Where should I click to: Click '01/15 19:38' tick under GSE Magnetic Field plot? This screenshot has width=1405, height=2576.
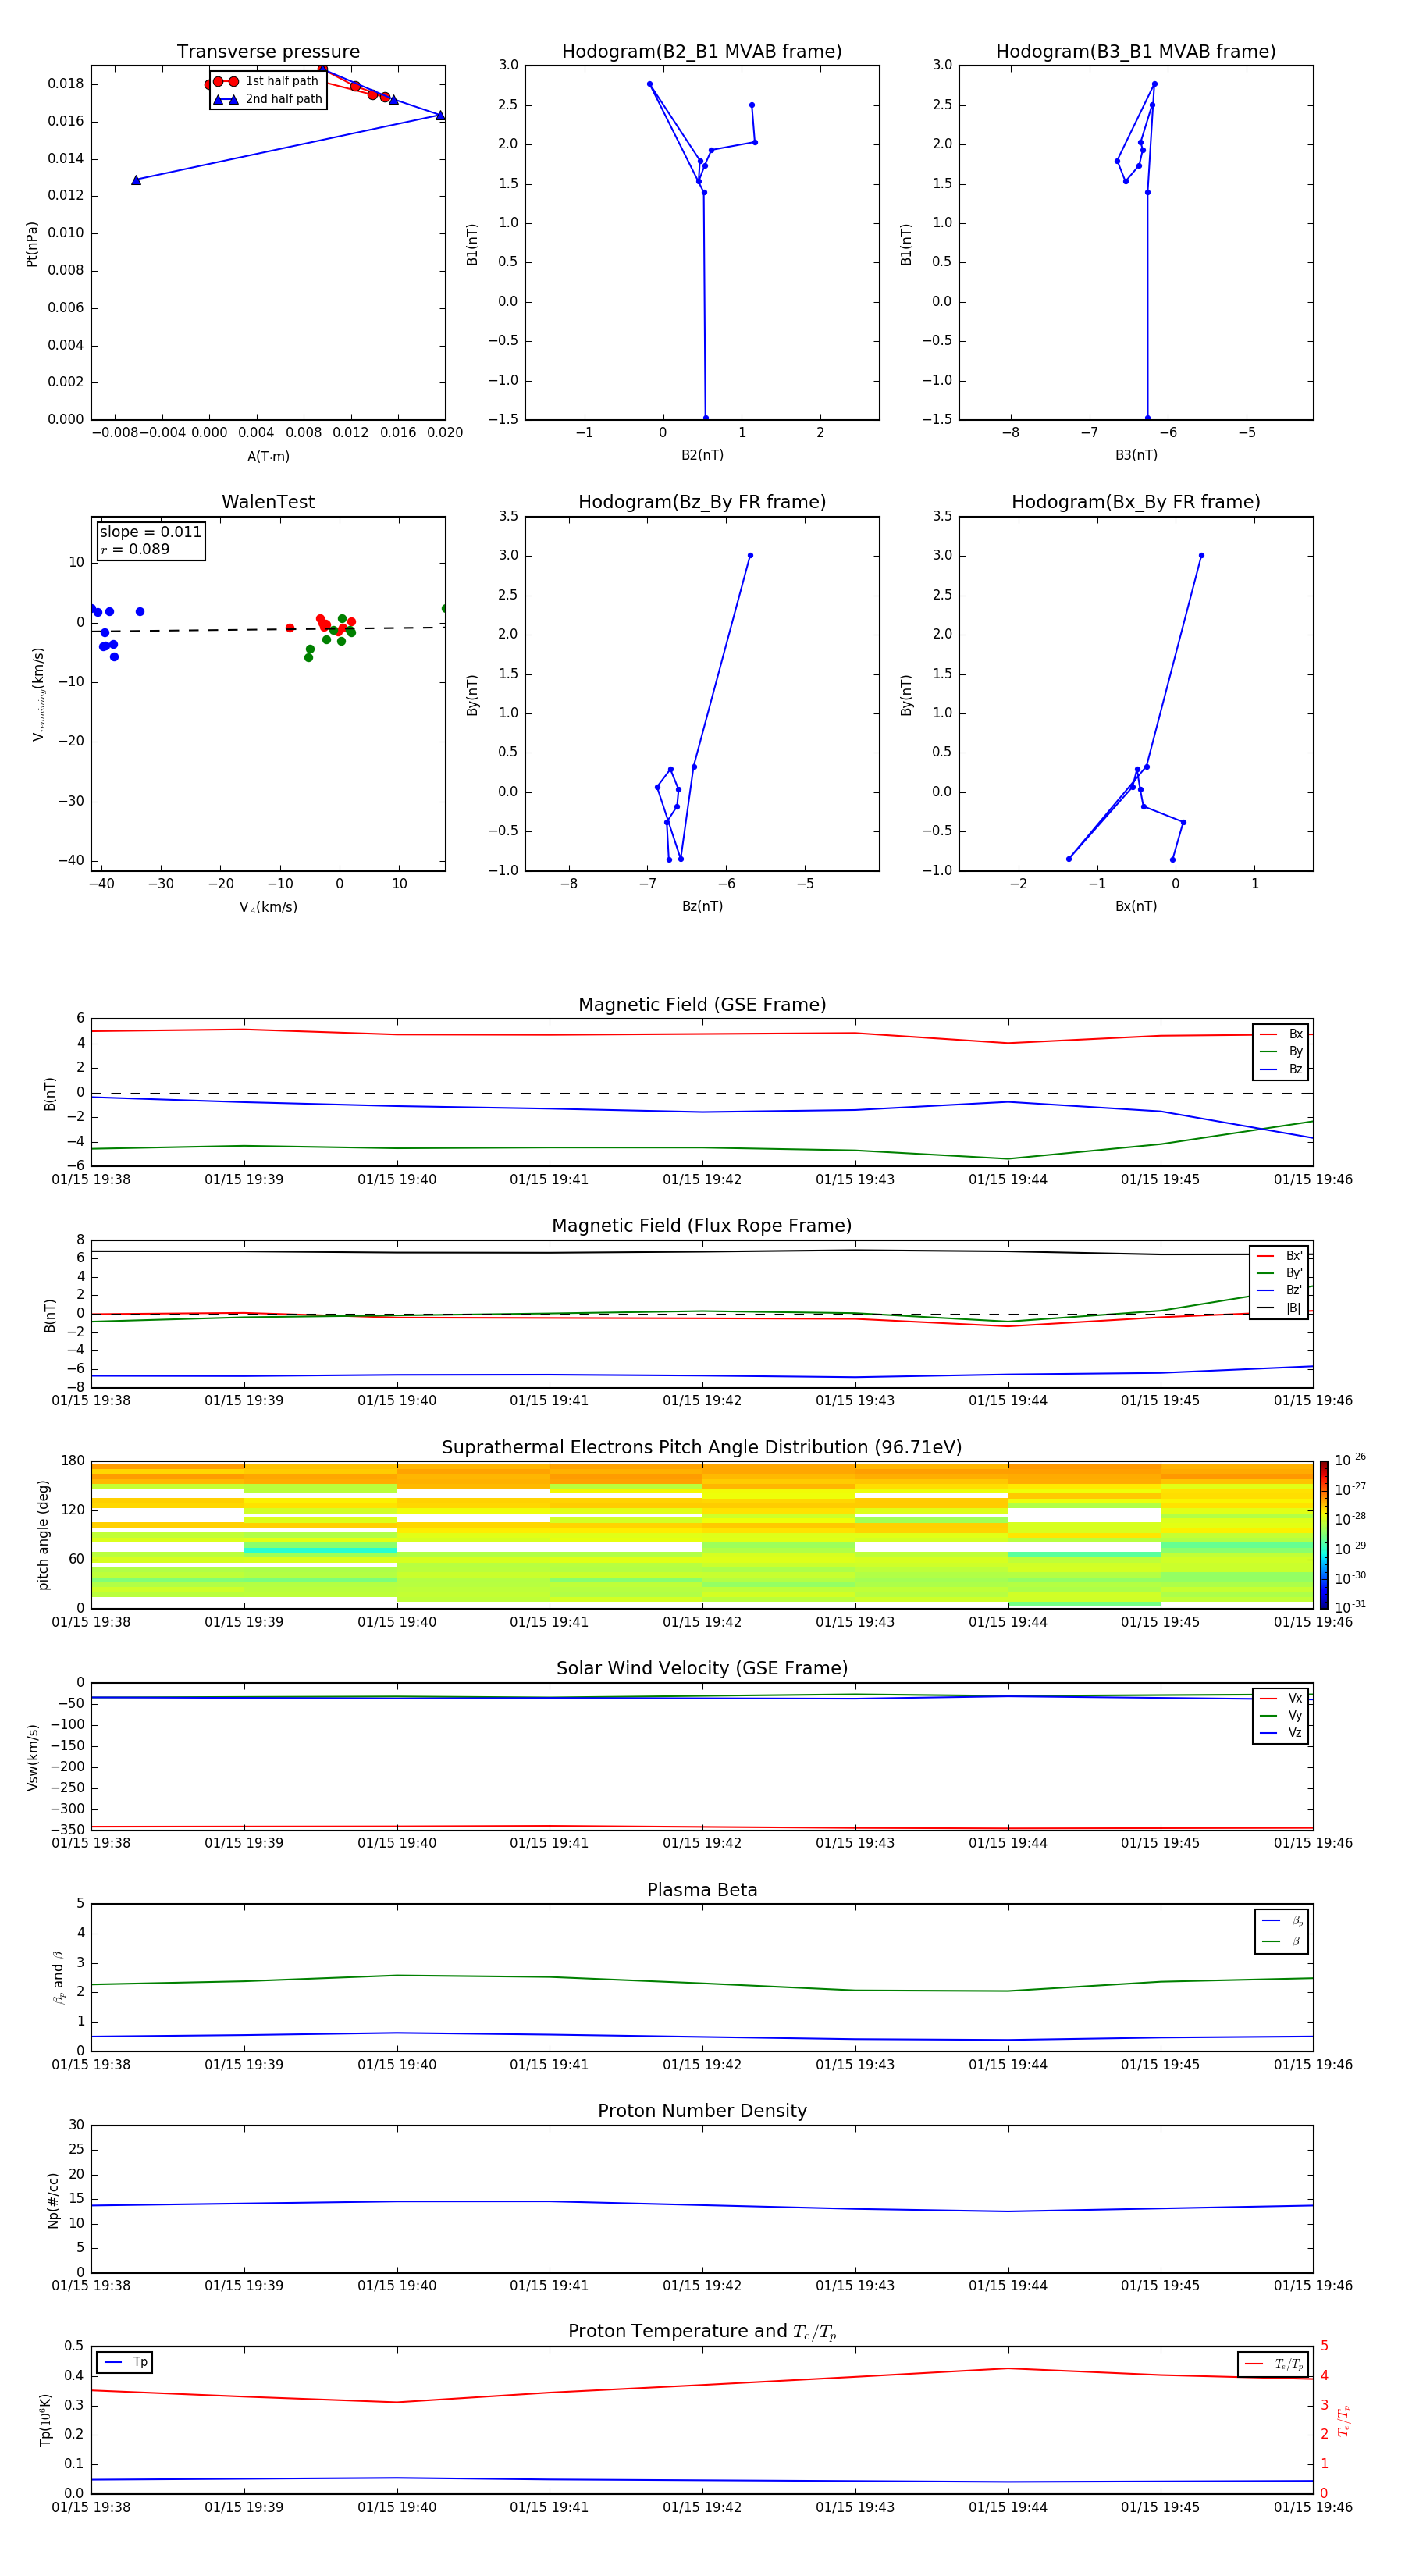point(91,1180)
